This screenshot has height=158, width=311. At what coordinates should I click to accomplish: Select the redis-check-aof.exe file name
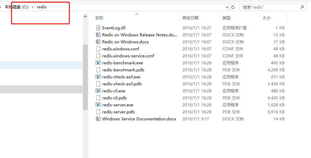[121, 77]
